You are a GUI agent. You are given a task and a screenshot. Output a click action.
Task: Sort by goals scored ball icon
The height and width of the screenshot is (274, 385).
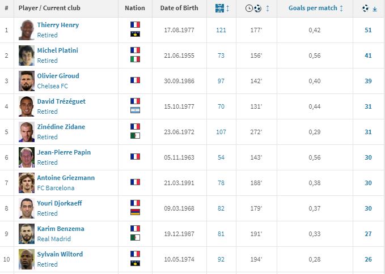[x=365, y=8]
